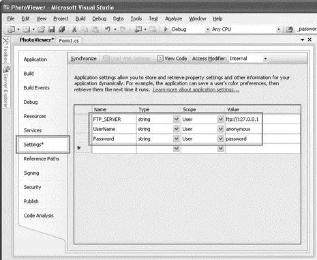
Task: Open Type dropdown for FTP_SERVER row
Action: click(x=176, y=119)
